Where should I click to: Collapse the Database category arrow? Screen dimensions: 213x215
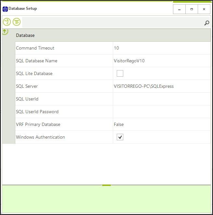point(5,32)
